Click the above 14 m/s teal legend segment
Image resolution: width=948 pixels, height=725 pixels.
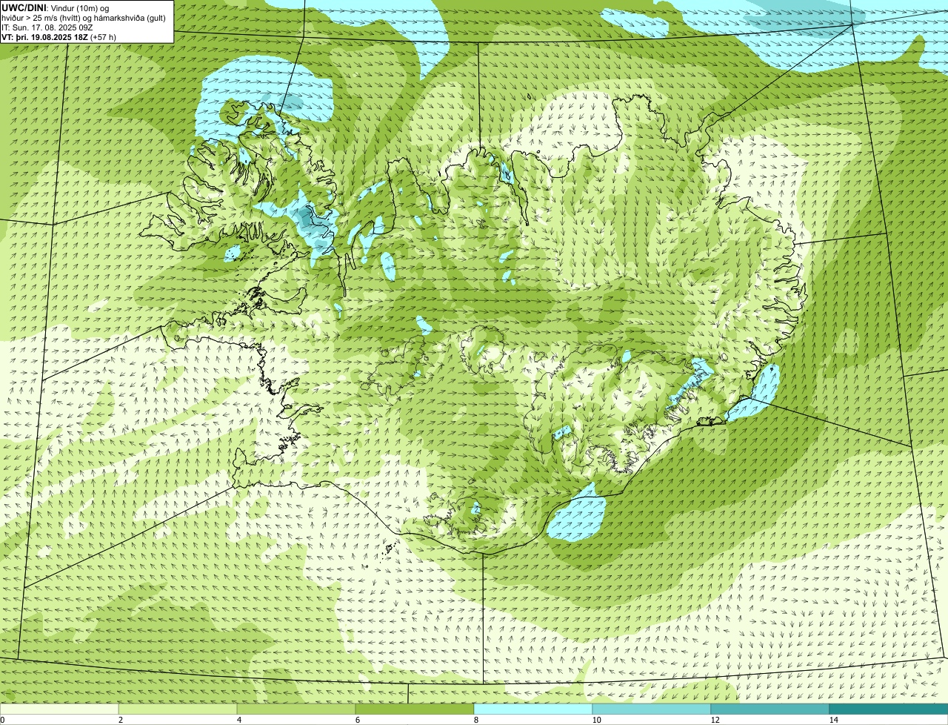click(x=889, y=709)
